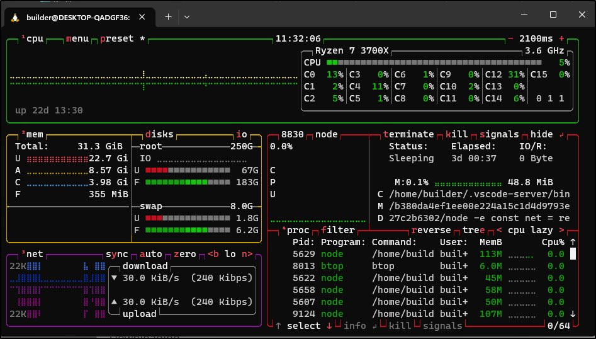Toggle process tree view
The width and height of the screenshot is (596, 339).
[x=474, y=230]
